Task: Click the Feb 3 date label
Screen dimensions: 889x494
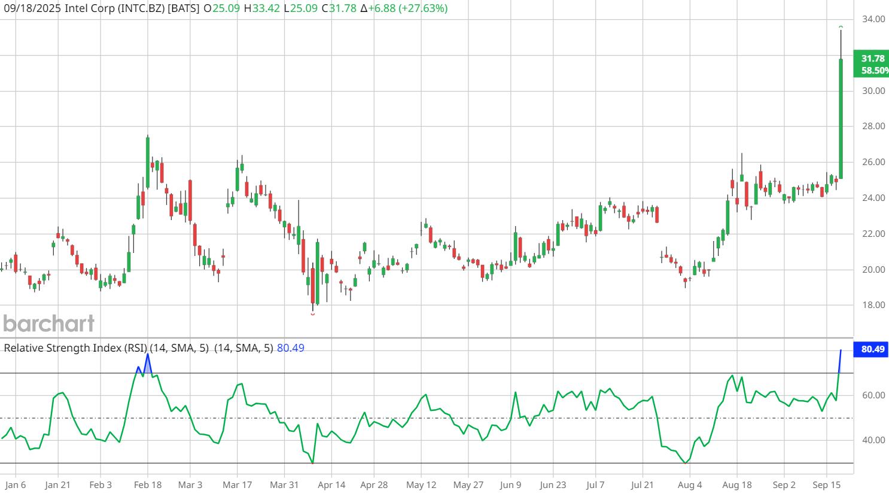Action: pyautogui.click(x=101, y=485)
